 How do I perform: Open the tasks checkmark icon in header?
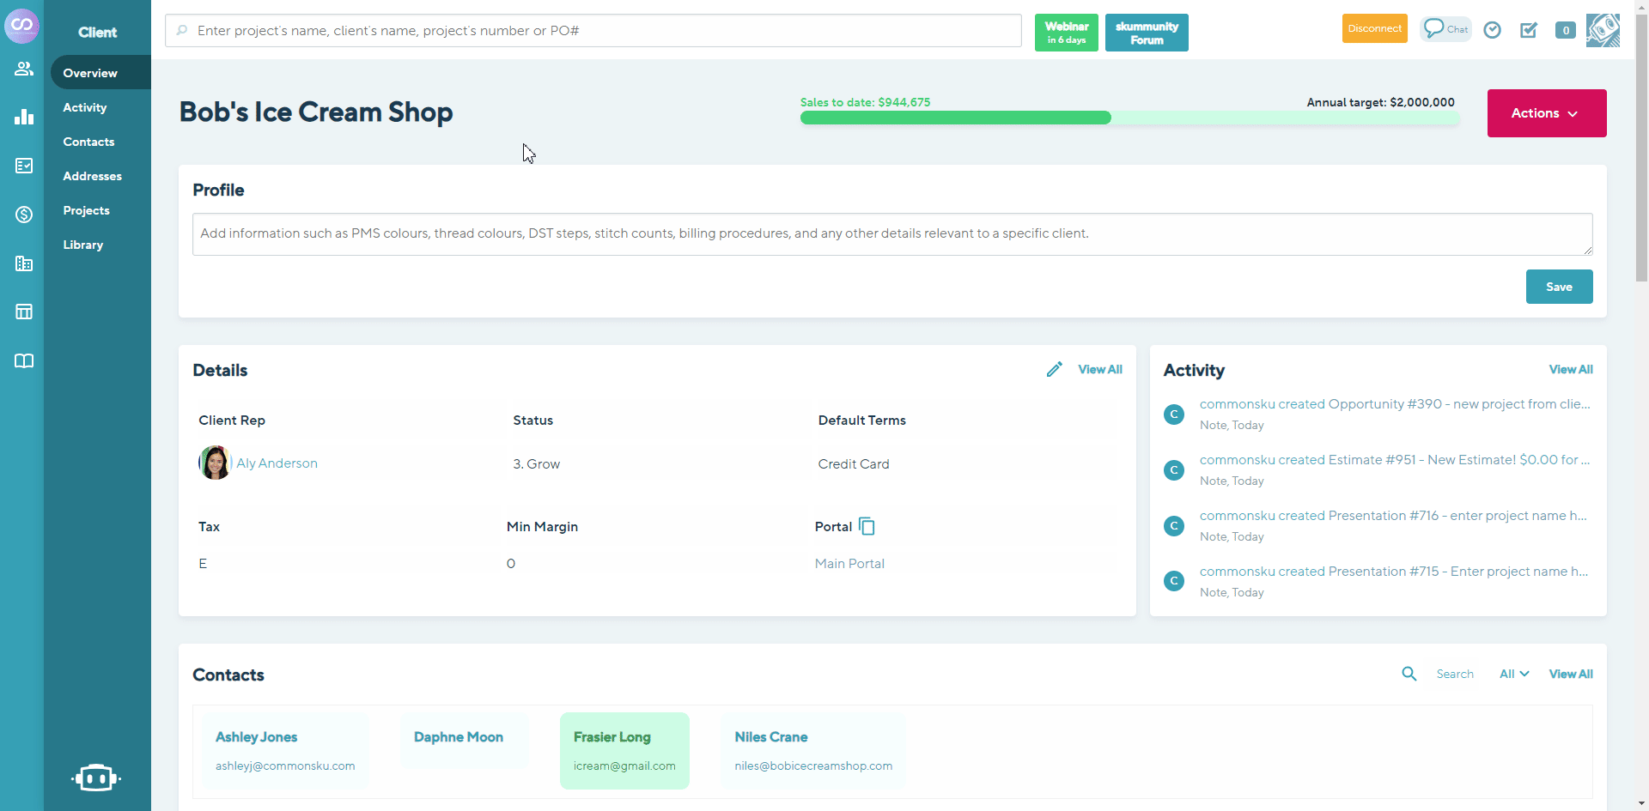pyautogui.click(x=1530, y=30)
